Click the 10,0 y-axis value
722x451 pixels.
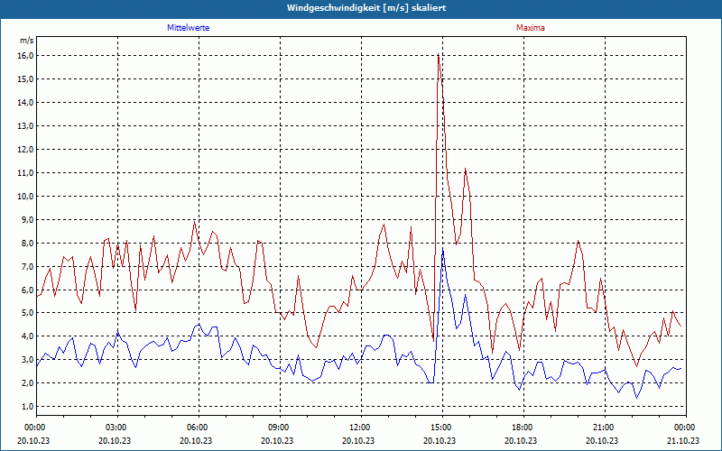[x=26, y=197]
